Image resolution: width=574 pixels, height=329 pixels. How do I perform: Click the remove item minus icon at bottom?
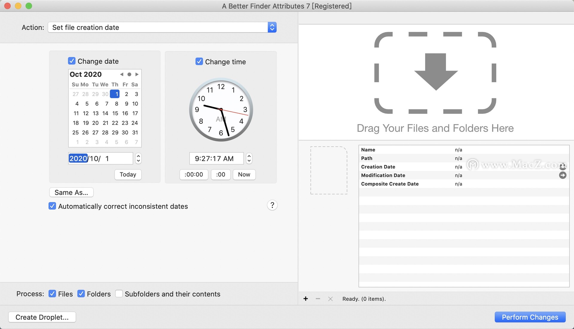click(318, 298)
